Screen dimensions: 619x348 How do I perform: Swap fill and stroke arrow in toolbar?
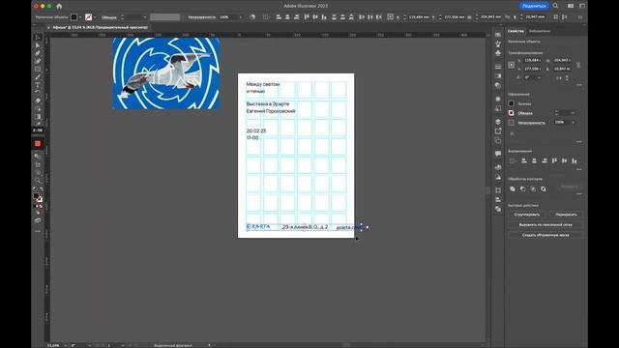click(41, 189)
